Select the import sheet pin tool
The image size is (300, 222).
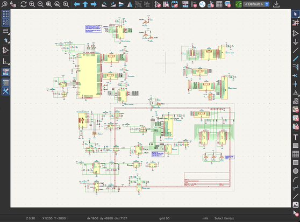pyautogui.click(x=295, y=118)
